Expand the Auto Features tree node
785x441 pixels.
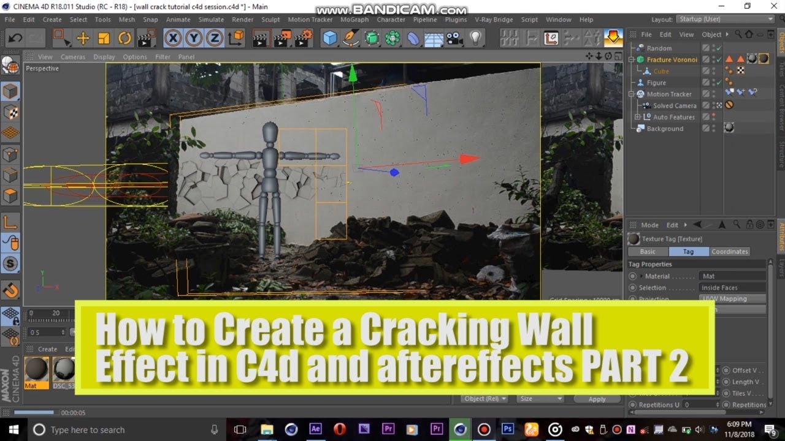tap(638, 117)
